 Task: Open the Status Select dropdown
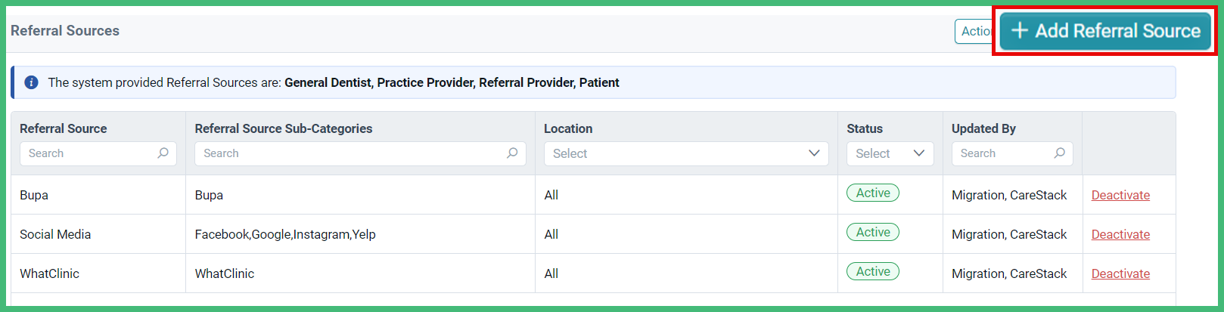890,153
